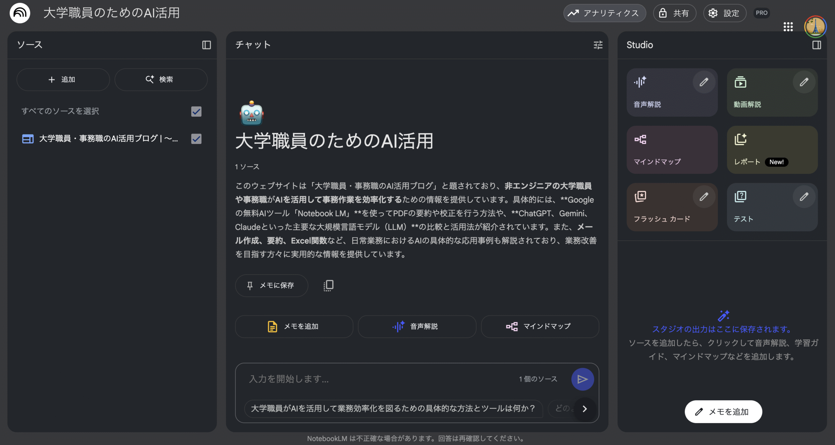Click the New! badge on レポート

[x=776, y=162]
